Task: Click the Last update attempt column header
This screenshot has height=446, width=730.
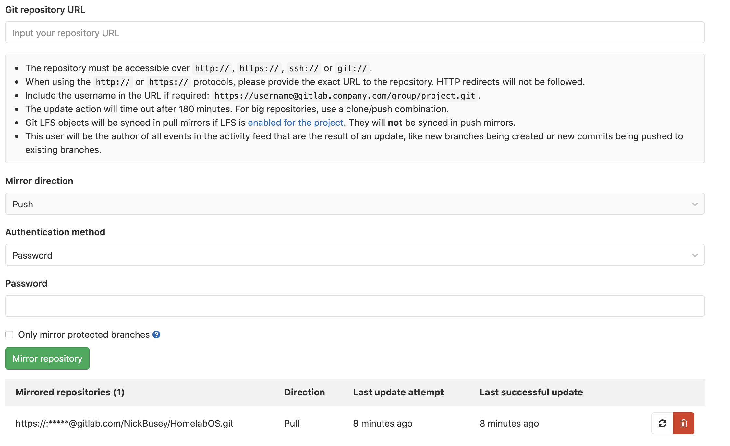Action: [398, 392]
